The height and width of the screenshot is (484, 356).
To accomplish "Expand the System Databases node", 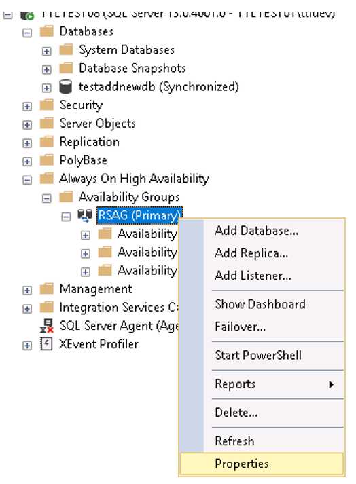I will point(47,51).
